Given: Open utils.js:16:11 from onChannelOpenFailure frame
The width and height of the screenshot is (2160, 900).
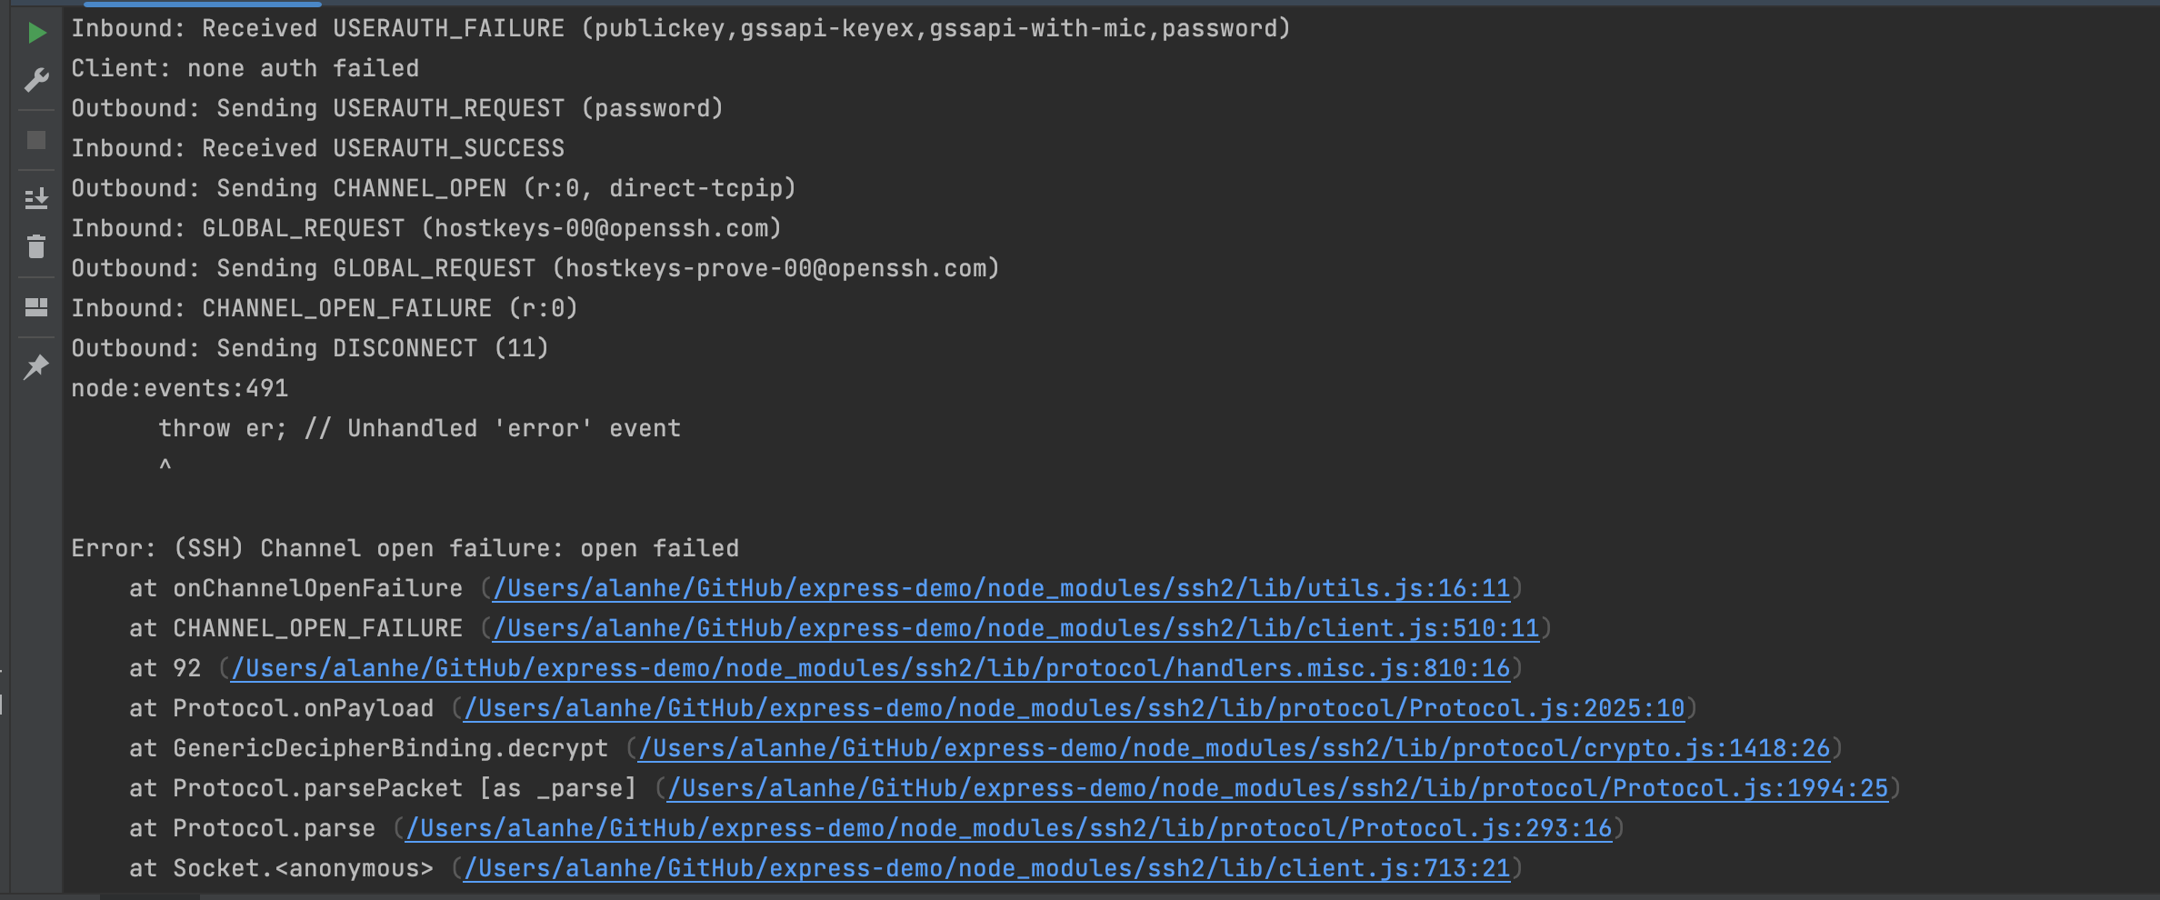Looking at the screenshot, I should pos(1000,588).
